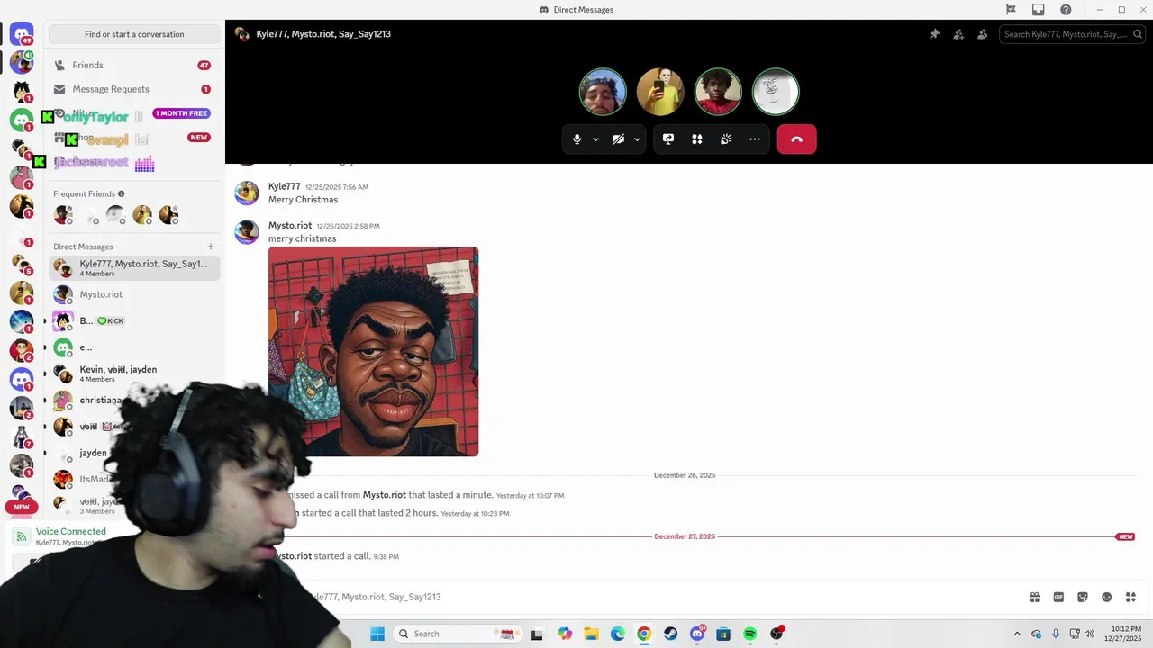Click the white sketch participant avatar
Screen dimensions: 1153x648
point(776,92)
